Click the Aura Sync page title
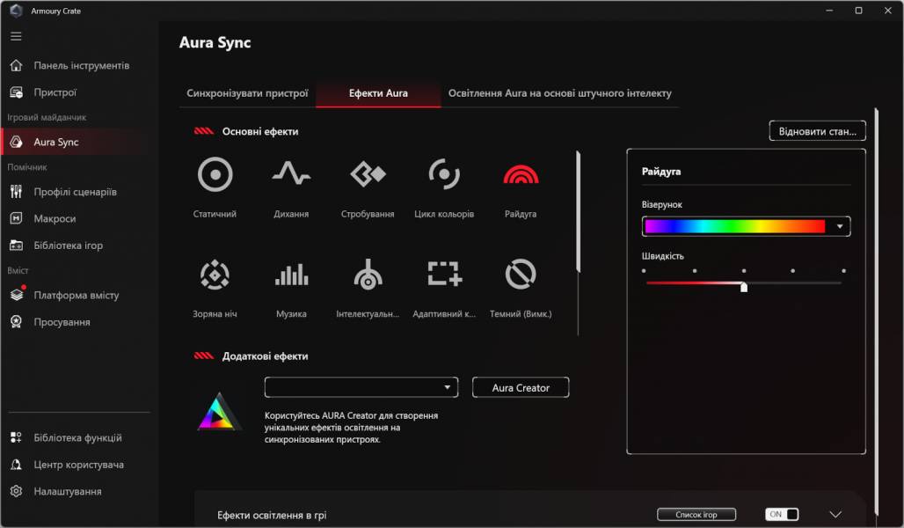The image size is (904, 528). click(x=215, y=42)
